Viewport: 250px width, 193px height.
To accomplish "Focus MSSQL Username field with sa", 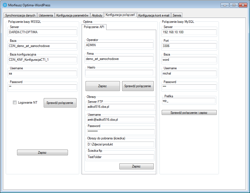I will (42, 73).
